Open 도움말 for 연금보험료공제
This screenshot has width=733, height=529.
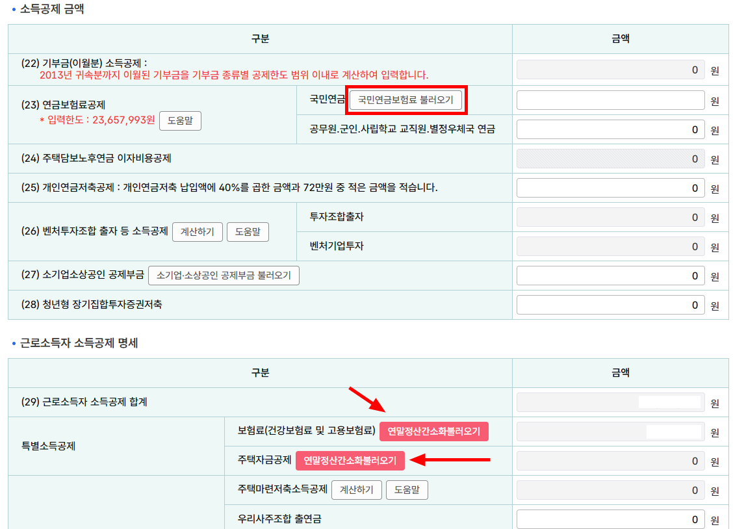click(x=180, y=121)
